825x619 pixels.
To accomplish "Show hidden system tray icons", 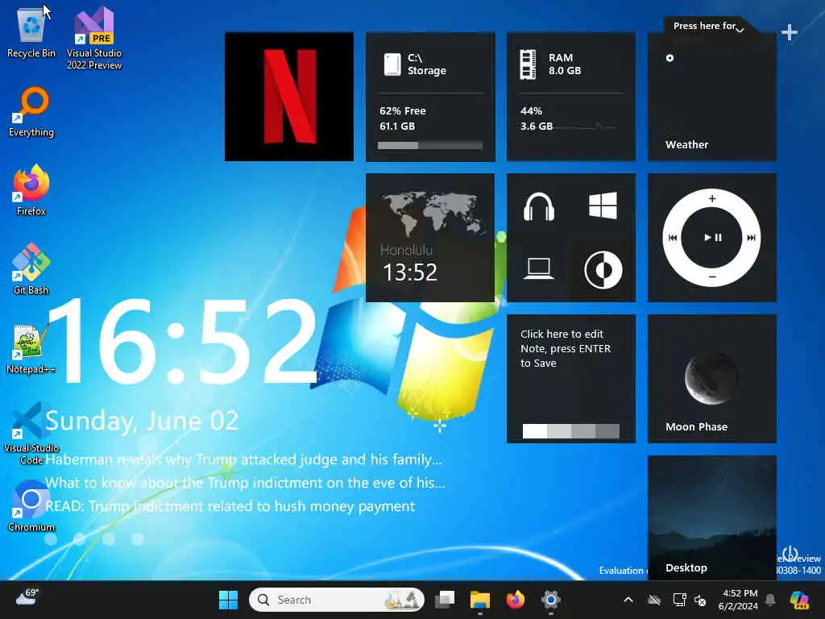I will click(628, 600).
